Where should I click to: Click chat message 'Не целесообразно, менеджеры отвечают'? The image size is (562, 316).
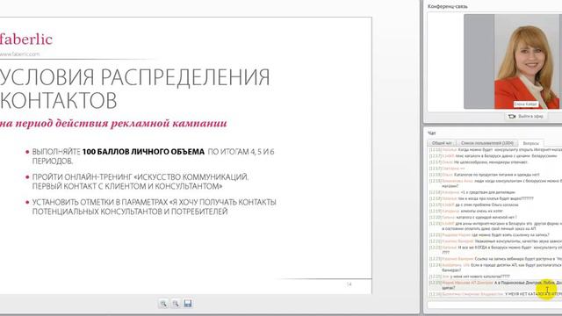(491, 162)
